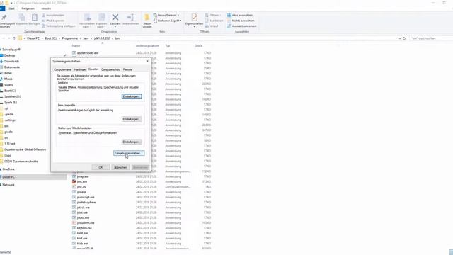This screenshot has height=255, width=453.
Task: Click Kopieren nach icon in the ribbon
Action: click(x=101, y=18)
